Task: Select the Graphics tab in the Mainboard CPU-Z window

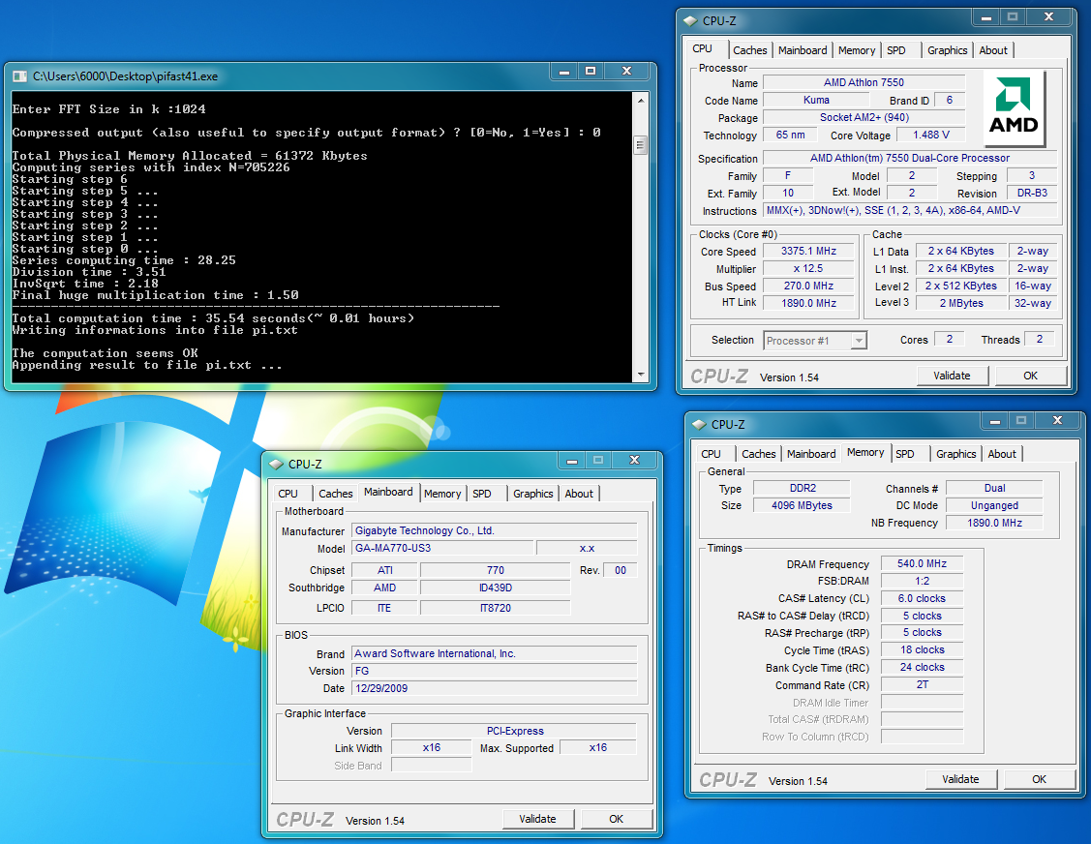Action: (533, 494)
